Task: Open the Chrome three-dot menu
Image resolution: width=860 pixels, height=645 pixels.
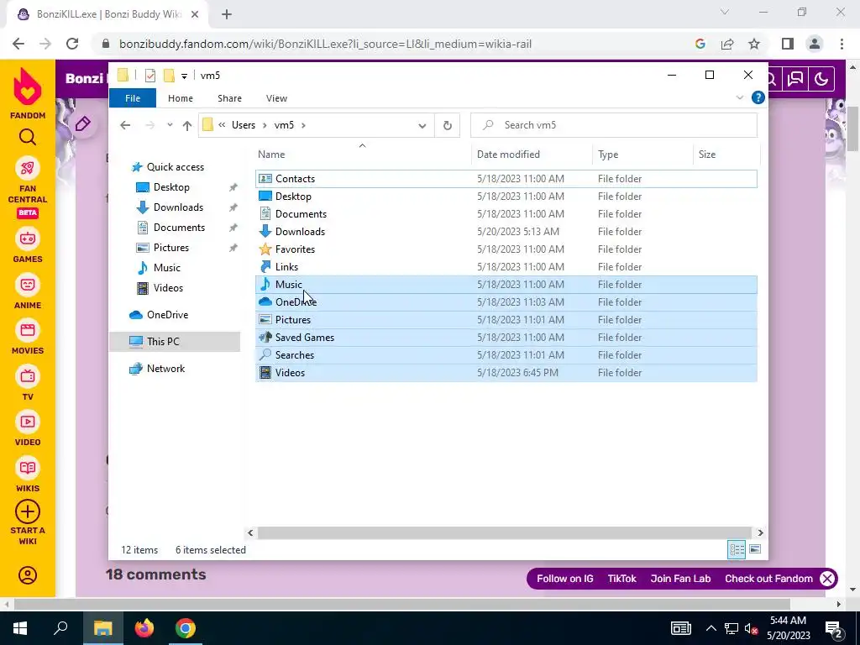Action: pos(842,44)
